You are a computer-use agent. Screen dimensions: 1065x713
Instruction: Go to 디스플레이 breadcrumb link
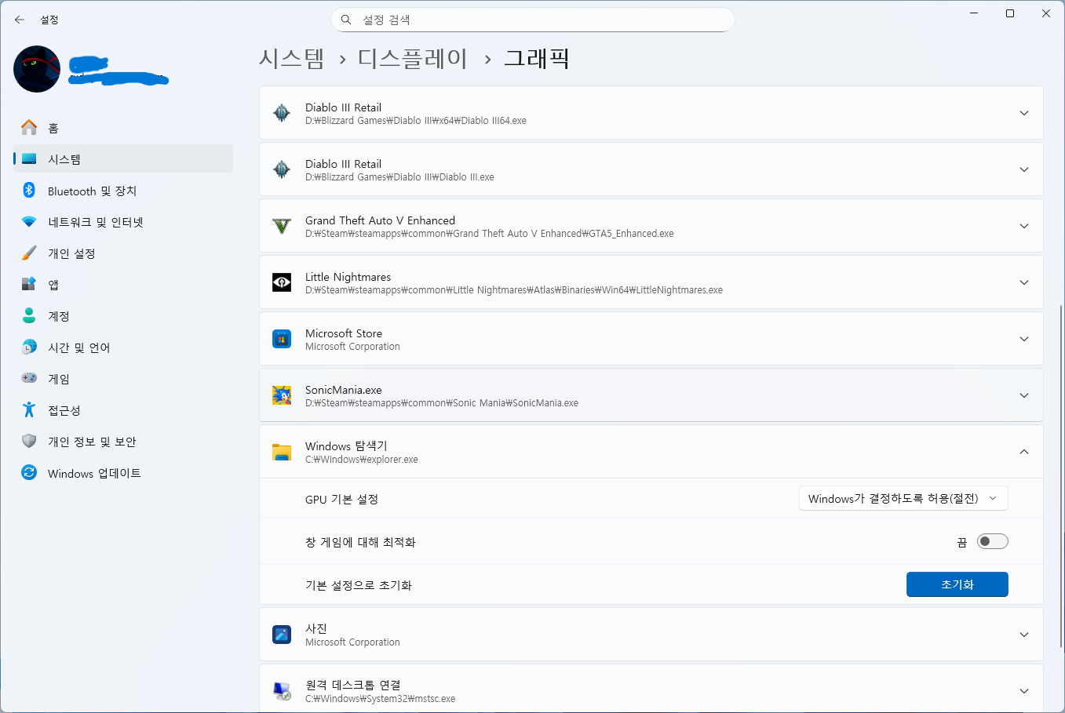tap(413, 58)
